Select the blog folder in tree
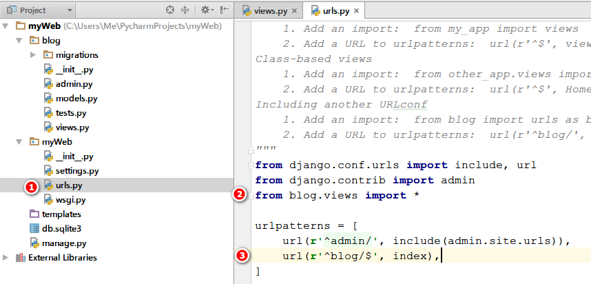The height and width of the screenshot is (284, 591). click(x=51, y=41)
